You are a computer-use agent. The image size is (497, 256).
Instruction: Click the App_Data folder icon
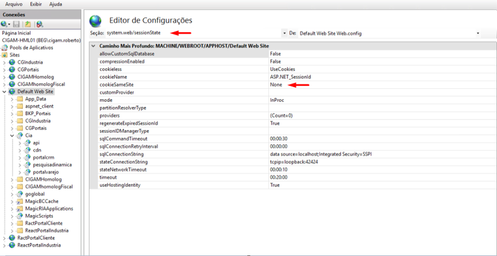[20, 99]
